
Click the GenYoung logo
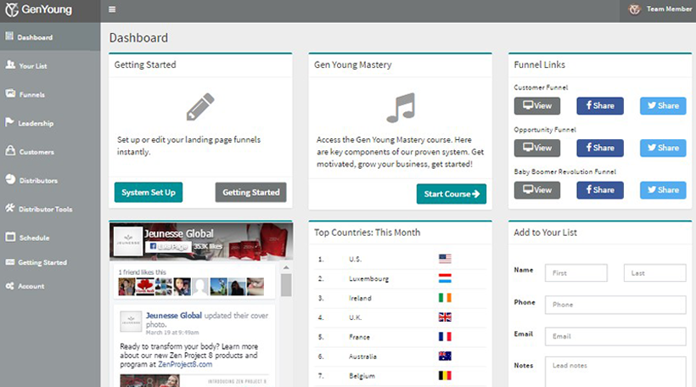[37, 10]
